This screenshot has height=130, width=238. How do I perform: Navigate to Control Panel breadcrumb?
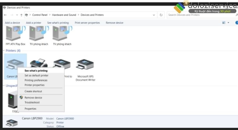click(40, 15)
